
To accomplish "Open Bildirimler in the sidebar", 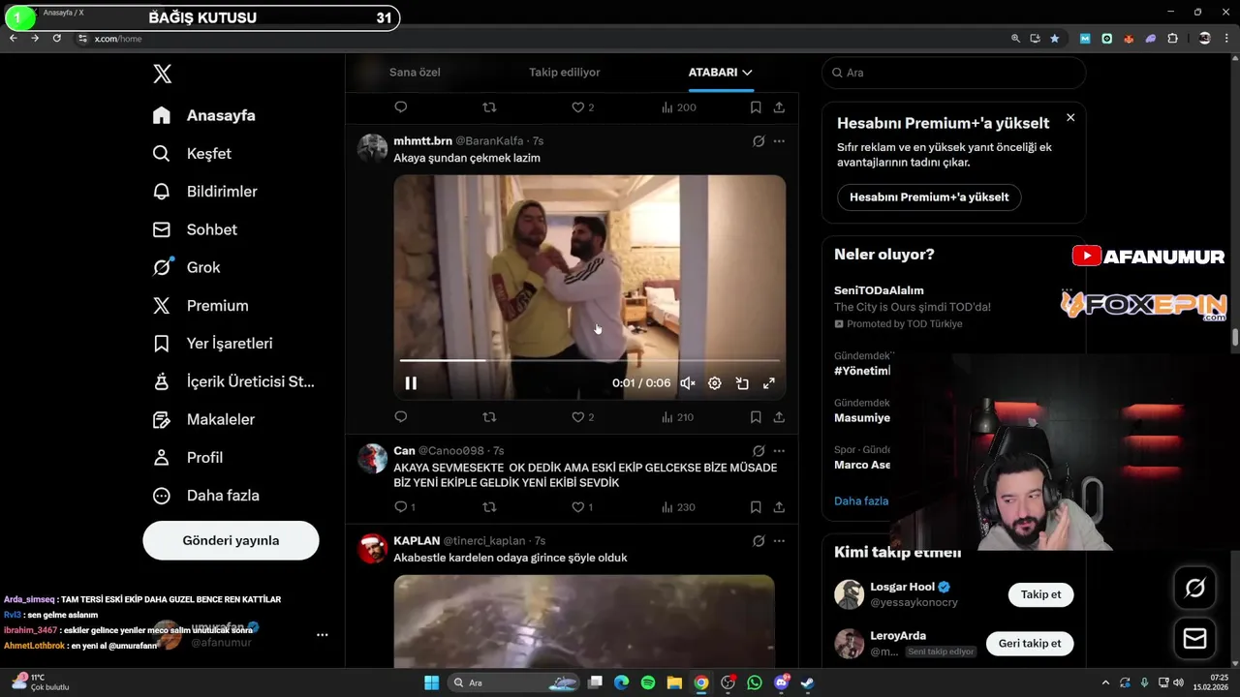I will (x=204, y=192).
